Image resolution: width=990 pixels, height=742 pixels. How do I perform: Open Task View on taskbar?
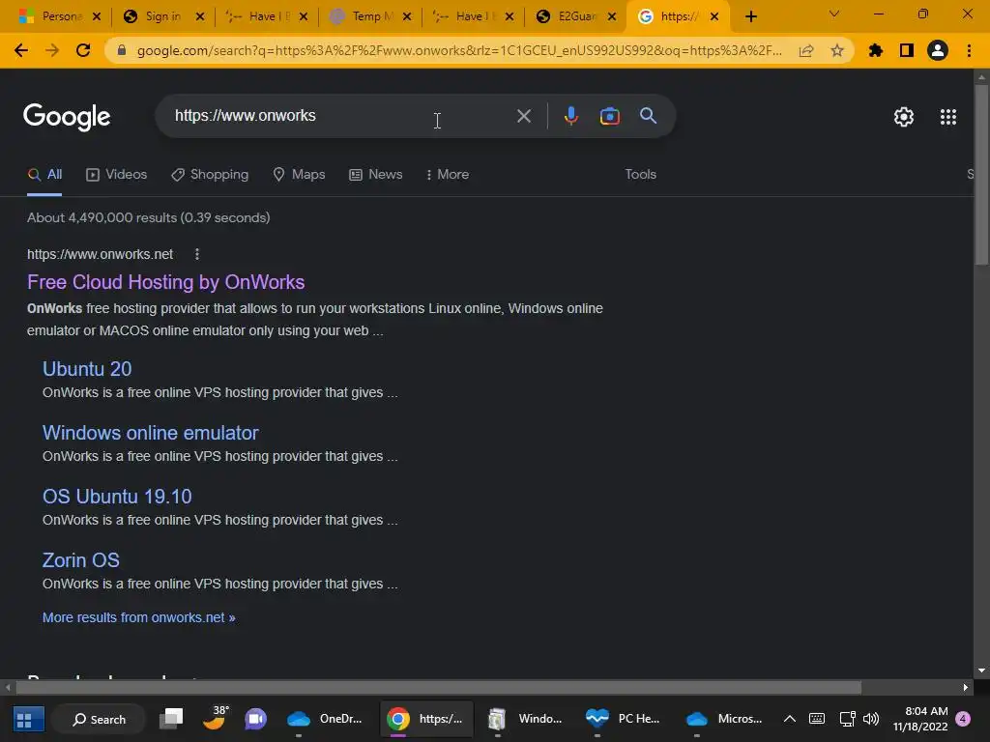pyautogui.click(x=171, y=719)
